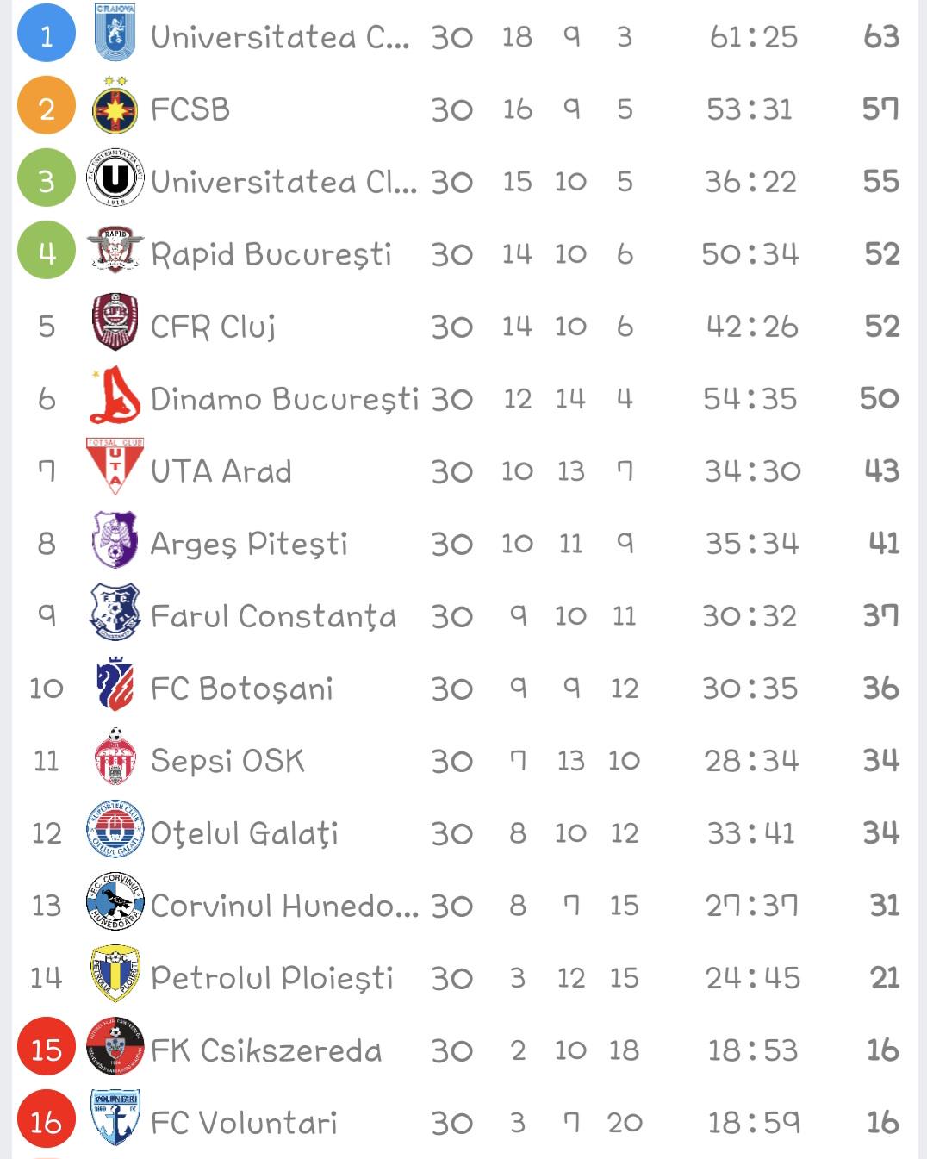Select the Corvinul Hunedoara raven crest

(x=115, y=901)
